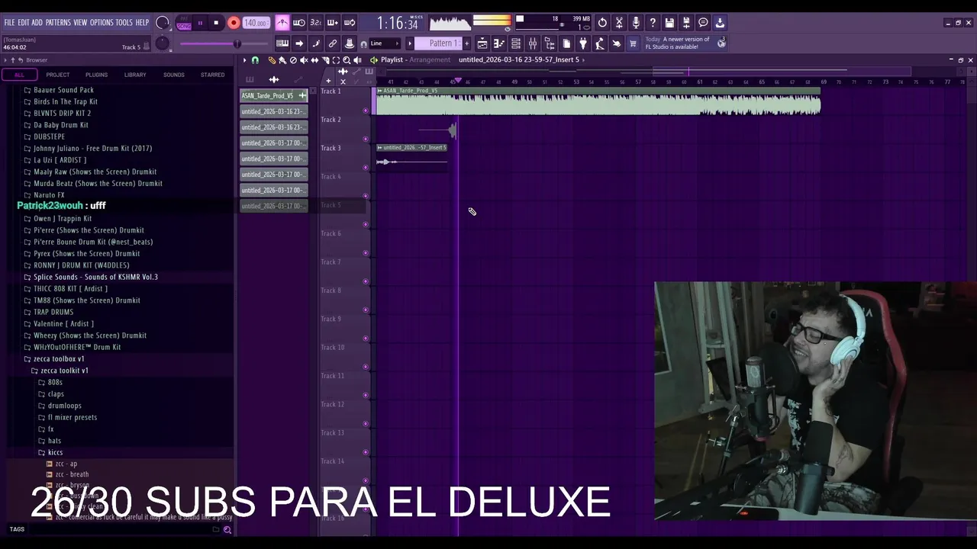The width and height of the screenshot is (977, 549).
Task: Select the Zoom magnifier tool in Playlist
Action: pyautogui.click(x=347, y=60)
